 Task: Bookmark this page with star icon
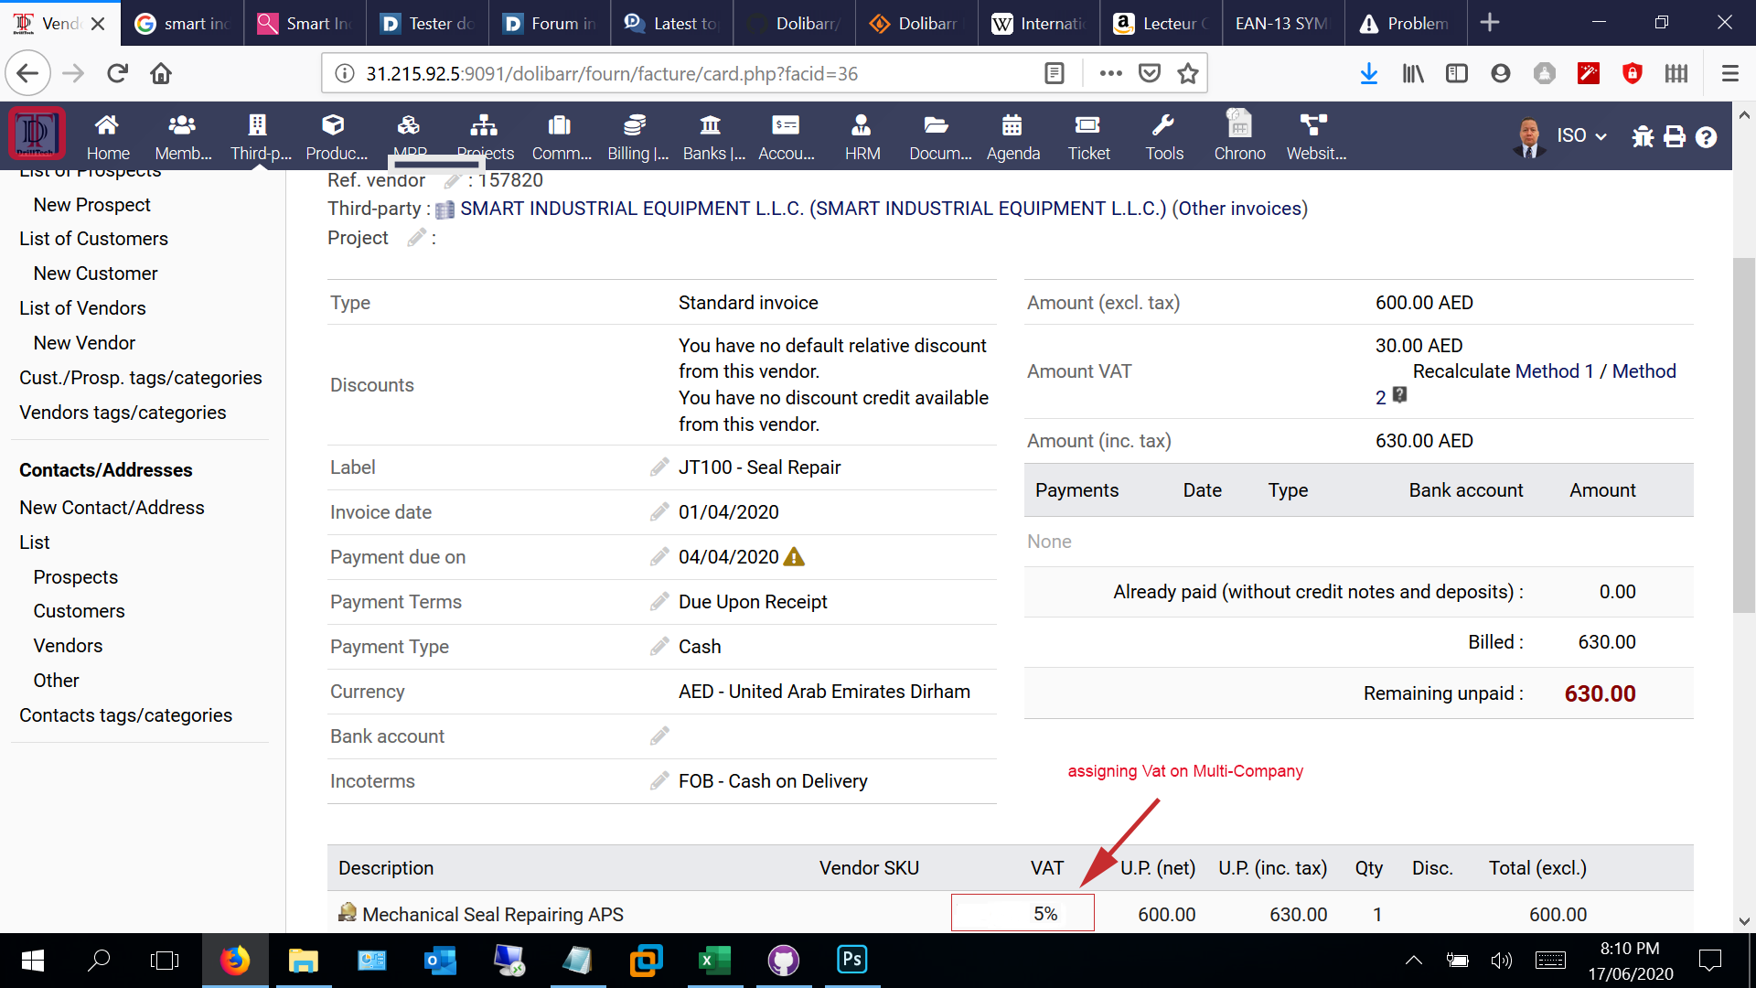tap(1187, 73)
